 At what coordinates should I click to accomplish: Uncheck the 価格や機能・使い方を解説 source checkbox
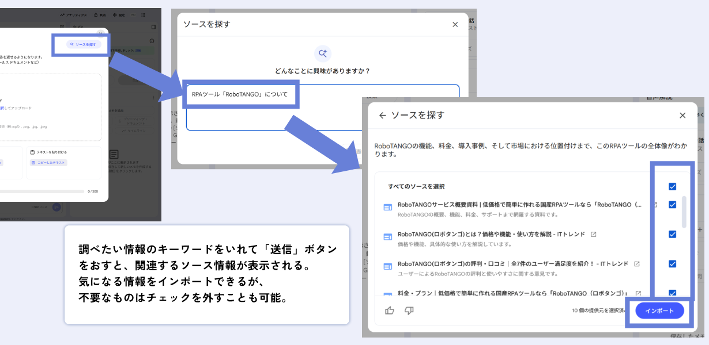[x=672, y=234]
